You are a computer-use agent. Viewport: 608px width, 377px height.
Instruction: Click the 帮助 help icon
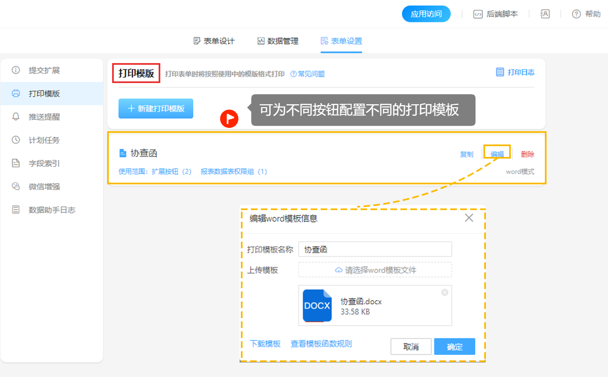[586, 14]
